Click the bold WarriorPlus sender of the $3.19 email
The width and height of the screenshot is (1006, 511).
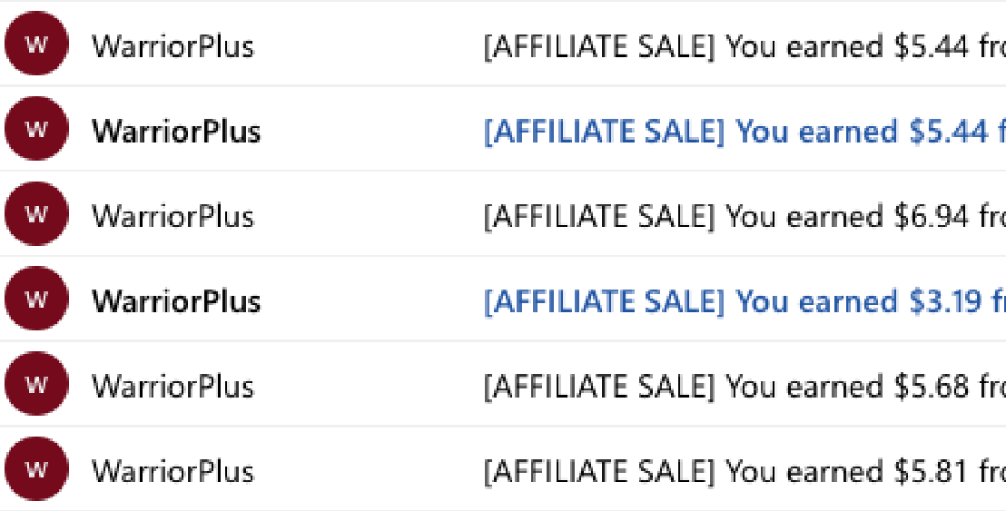(x=176, y=301)
